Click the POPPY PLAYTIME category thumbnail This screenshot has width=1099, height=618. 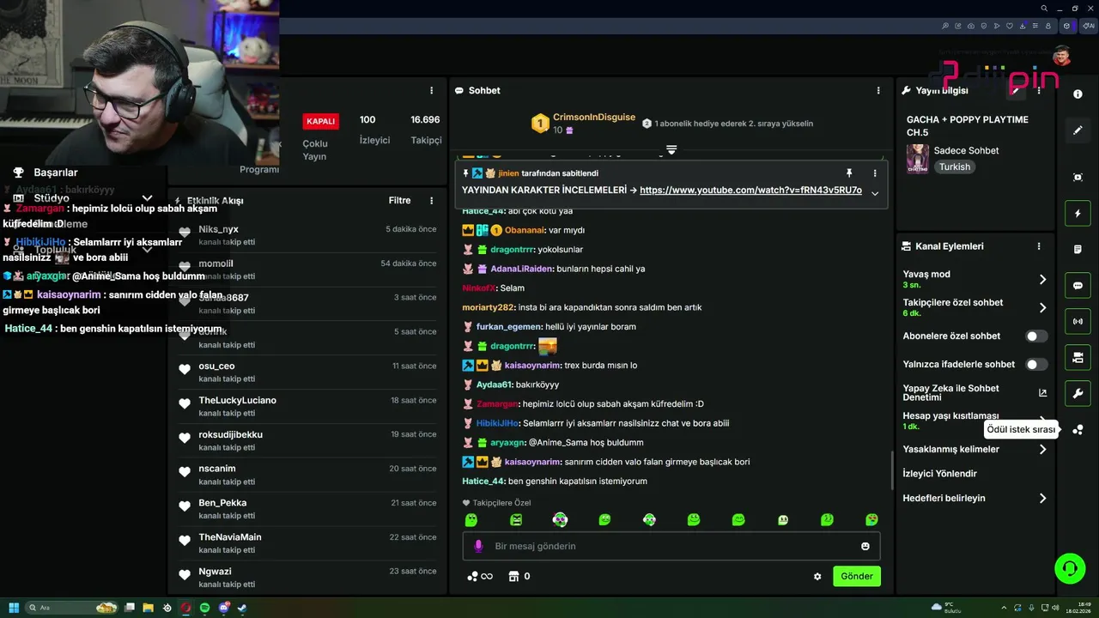click(x=918, y=159)
